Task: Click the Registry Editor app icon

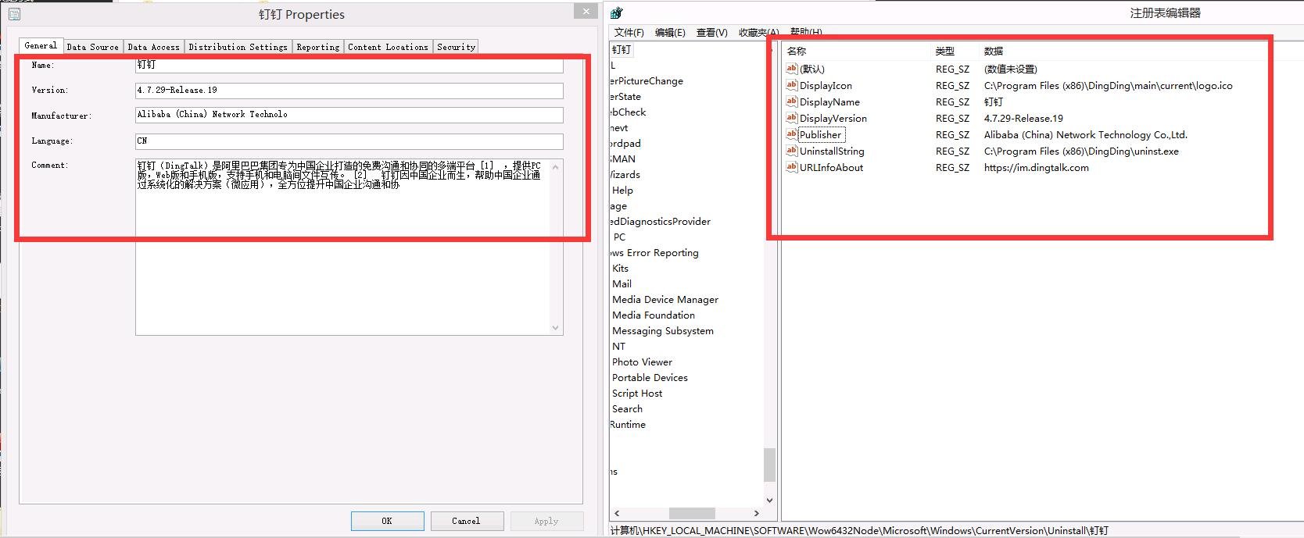Action: (x=616, y=12)
